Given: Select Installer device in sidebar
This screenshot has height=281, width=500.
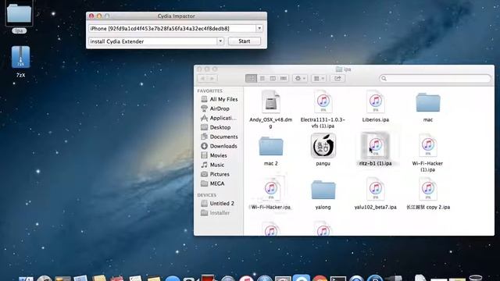Looking at the screenshot, I should [216, 213].
